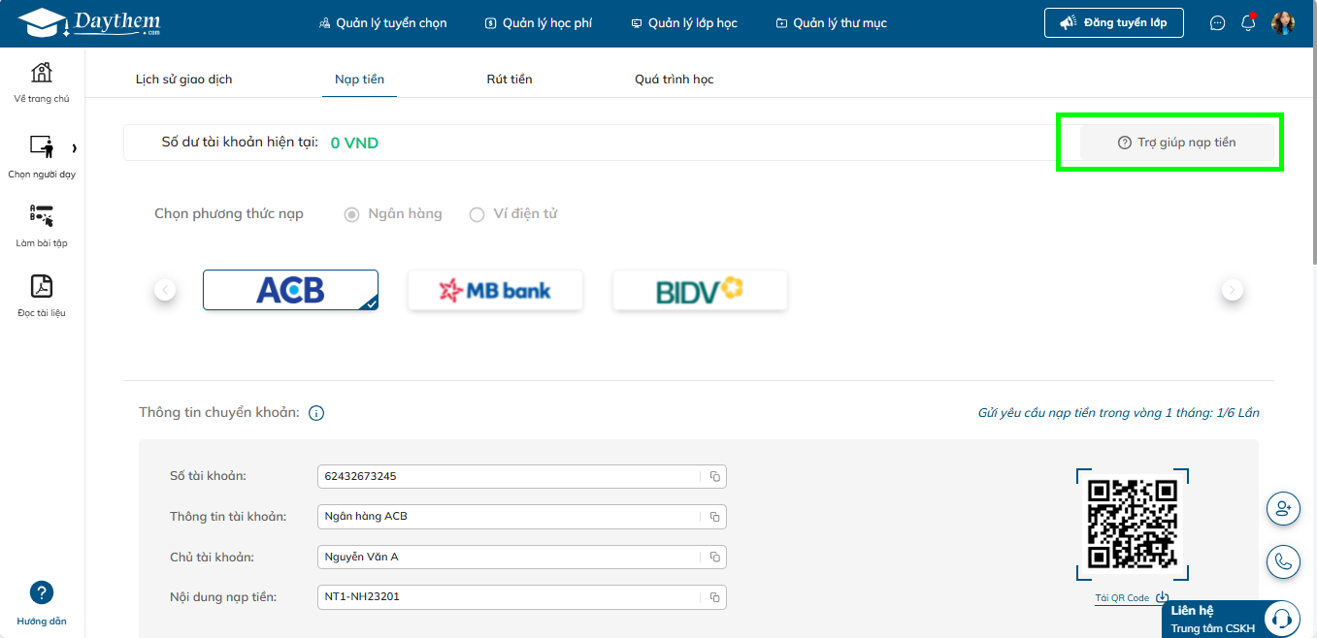
Task: Open Liên hệ Trung tâm CSKH widget
Action: pyautogui.click(x=1231, y=619)
